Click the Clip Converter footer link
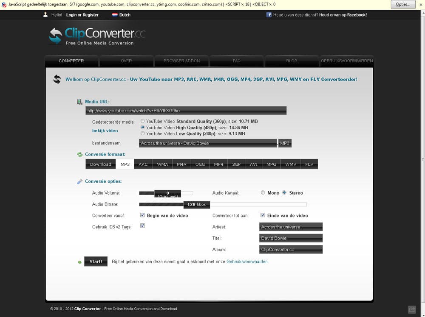425x317 pixels. (88, 309)
